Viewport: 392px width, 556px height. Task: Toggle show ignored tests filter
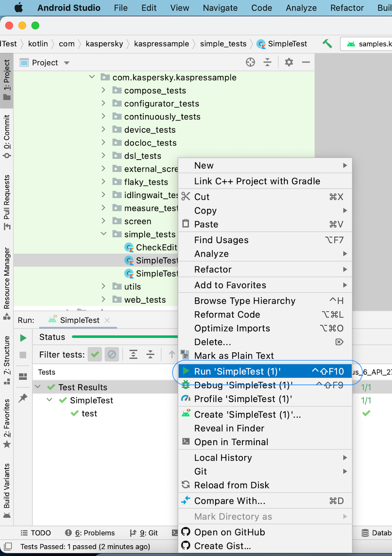tap(112, 354)
